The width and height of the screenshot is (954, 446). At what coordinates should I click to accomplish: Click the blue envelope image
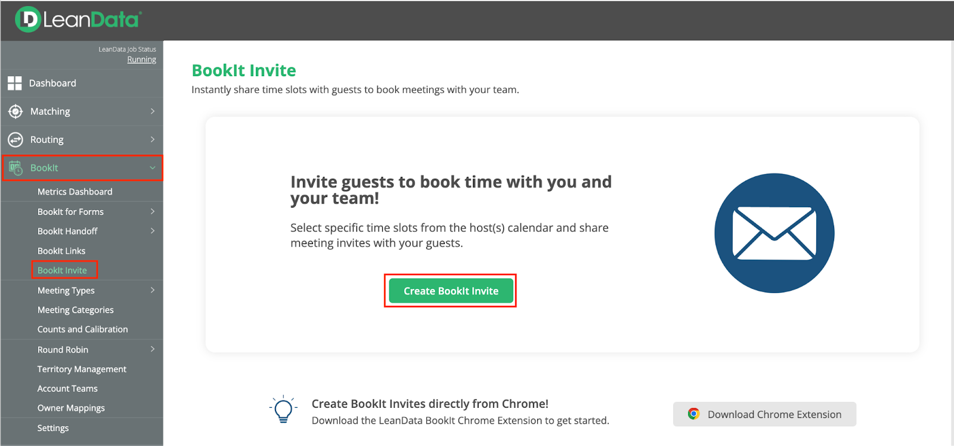click(x=774, y=233)
